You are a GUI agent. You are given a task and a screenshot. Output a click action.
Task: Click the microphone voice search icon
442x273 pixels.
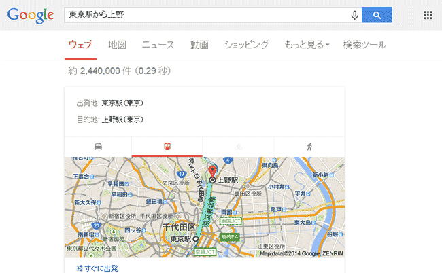tap(354, 15)
